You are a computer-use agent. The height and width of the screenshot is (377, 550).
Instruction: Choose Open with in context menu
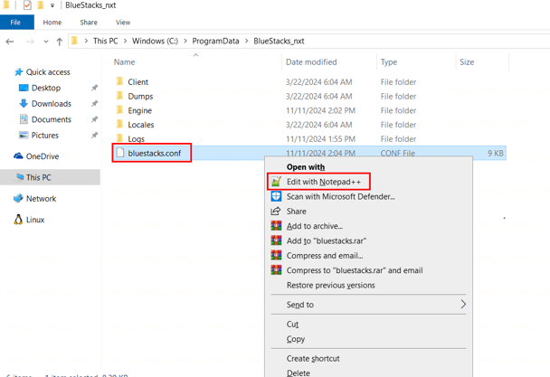[x=306, y=167]
